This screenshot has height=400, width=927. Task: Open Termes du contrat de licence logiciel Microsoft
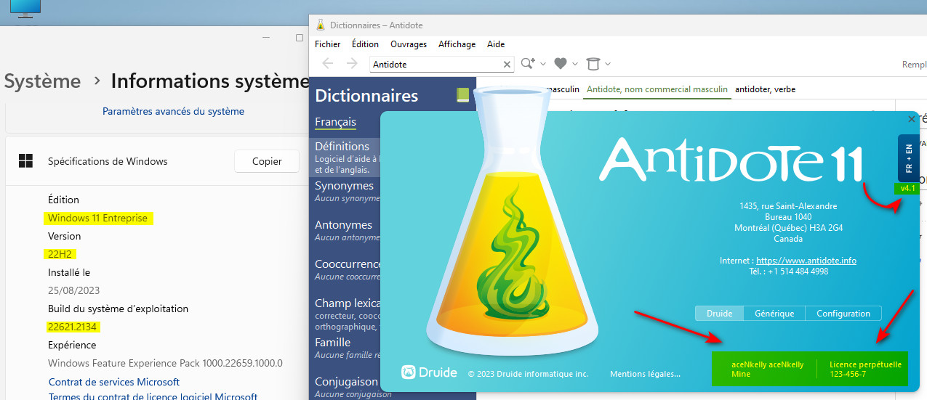click(153, 396)
